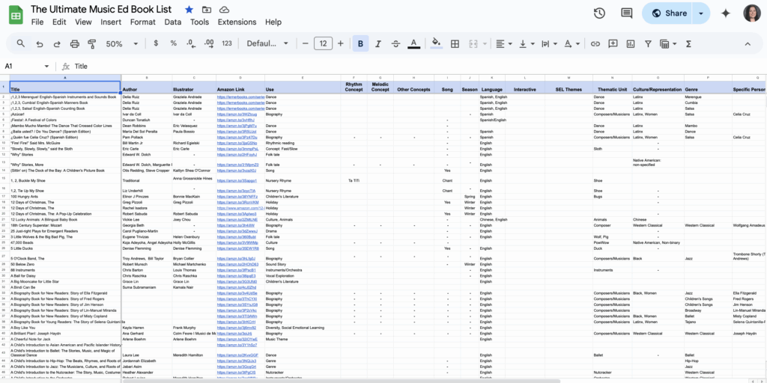The height and width of the screenshot is (383, 767).
Task: Decrease decimal places
Action: tap(191, 43)
